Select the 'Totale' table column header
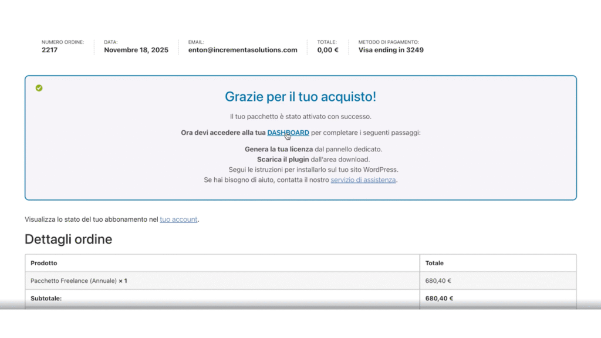Image resolution: width=601 pixels, height=338 pixels. click(434, 263)
